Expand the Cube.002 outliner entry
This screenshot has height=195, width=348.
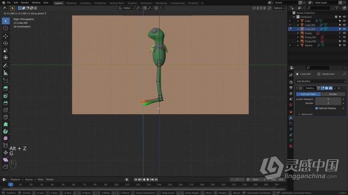pos(298,29)
